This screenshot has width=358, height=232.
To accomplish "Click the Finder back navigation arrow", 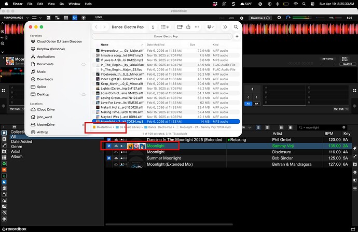I will click(x=96, y=27).
